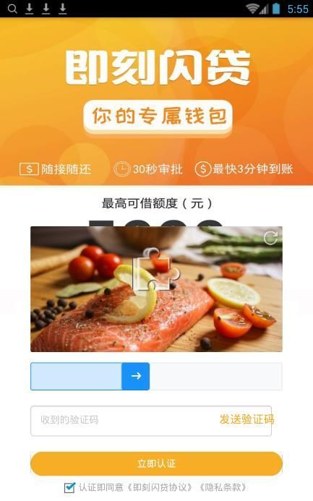Refresh the puzzle captcha image
The width and height of the screenshot is (313, 501).
click(270, 238)
